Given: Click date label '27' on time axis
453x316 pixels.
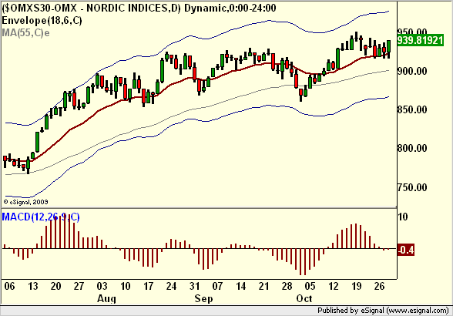Looking at the screenshot, I should (x=79, y=286).
